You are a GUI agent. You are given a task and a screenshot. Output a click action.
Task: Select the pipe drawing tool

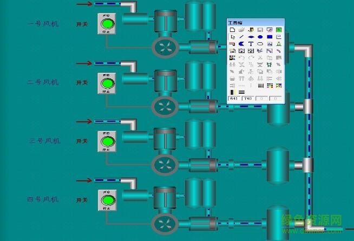tap(232, 44)
